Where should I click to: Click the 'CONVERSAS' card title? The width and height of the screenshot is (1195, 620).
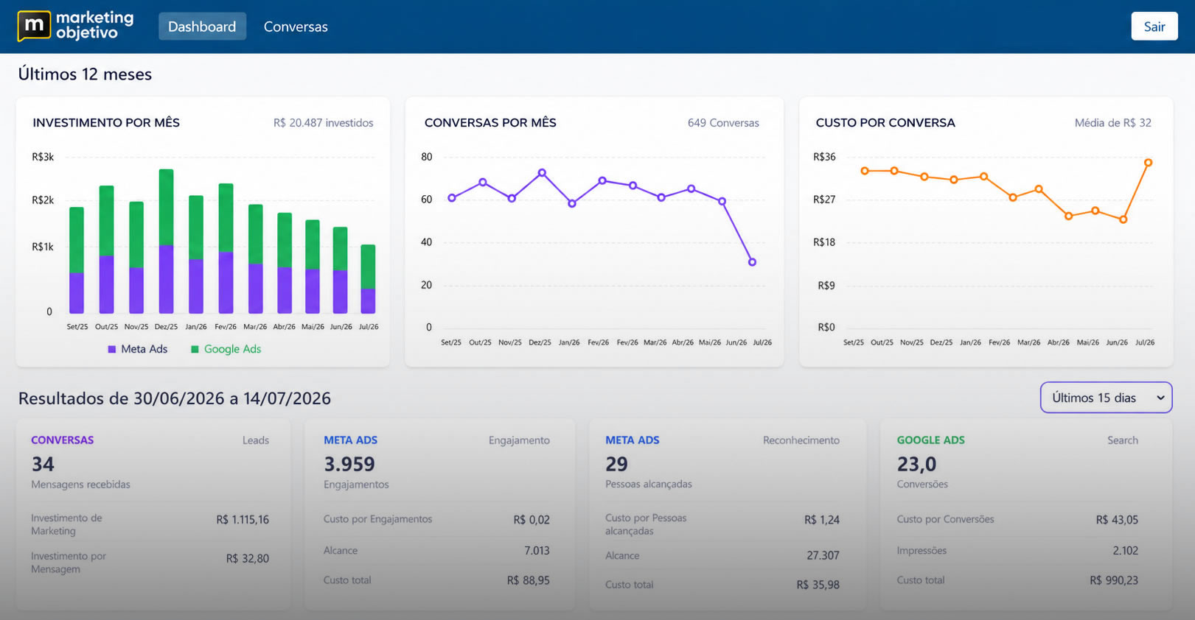coord(63,440)
